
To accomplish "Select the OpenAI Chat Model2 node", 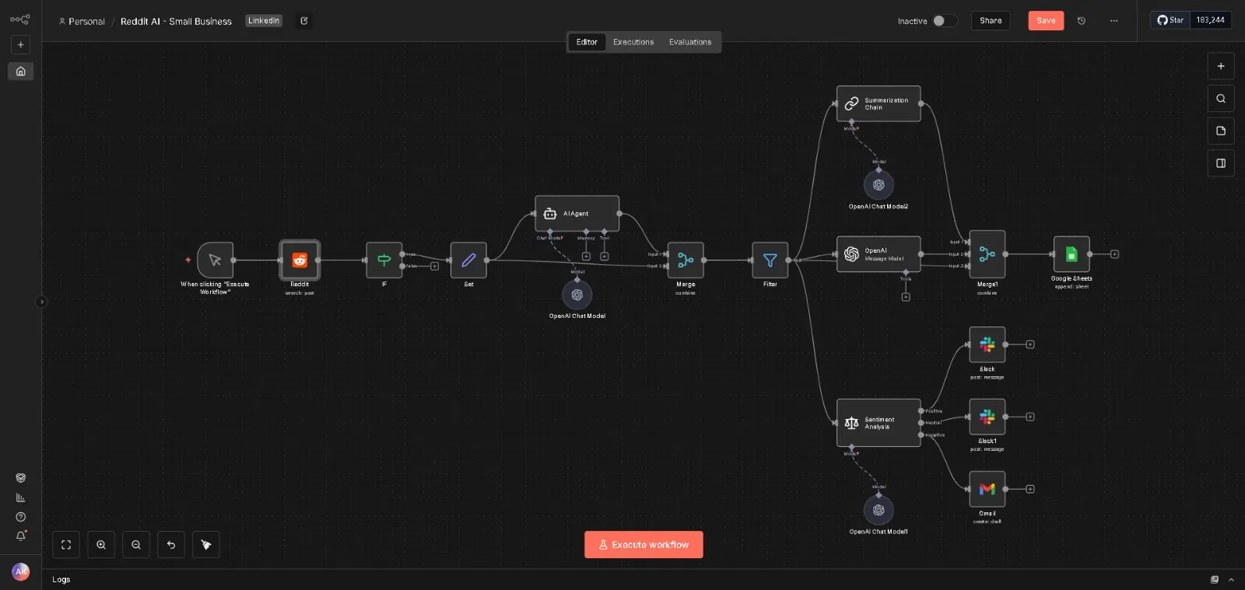I will coord(879,185).
